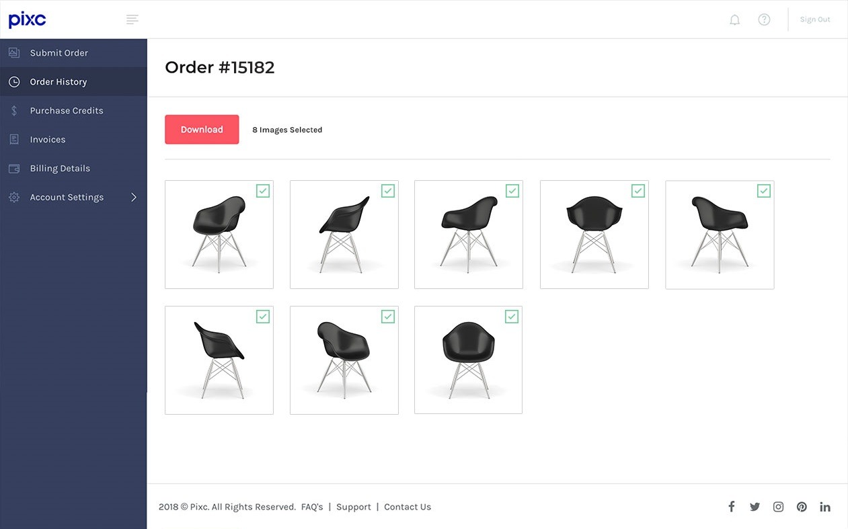Click the notification bell icon
Image resolution: width=848 pixels, height=529 pixels.
[x=734, y=19]
